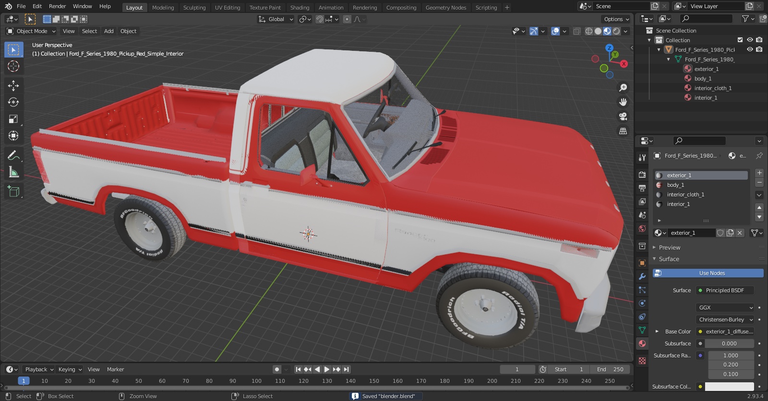The height and width of the screenshot is (401, 768).
Task: Adjust Subsurface Radius 1.000 field
Action: (x=731, y=355)
